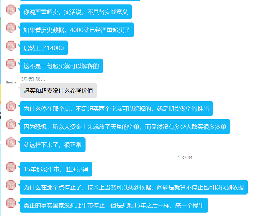Click the avatar beside '真正的事实国家' message
The width and height of the screenshot is (260, 216).
[x=11, y=203]
